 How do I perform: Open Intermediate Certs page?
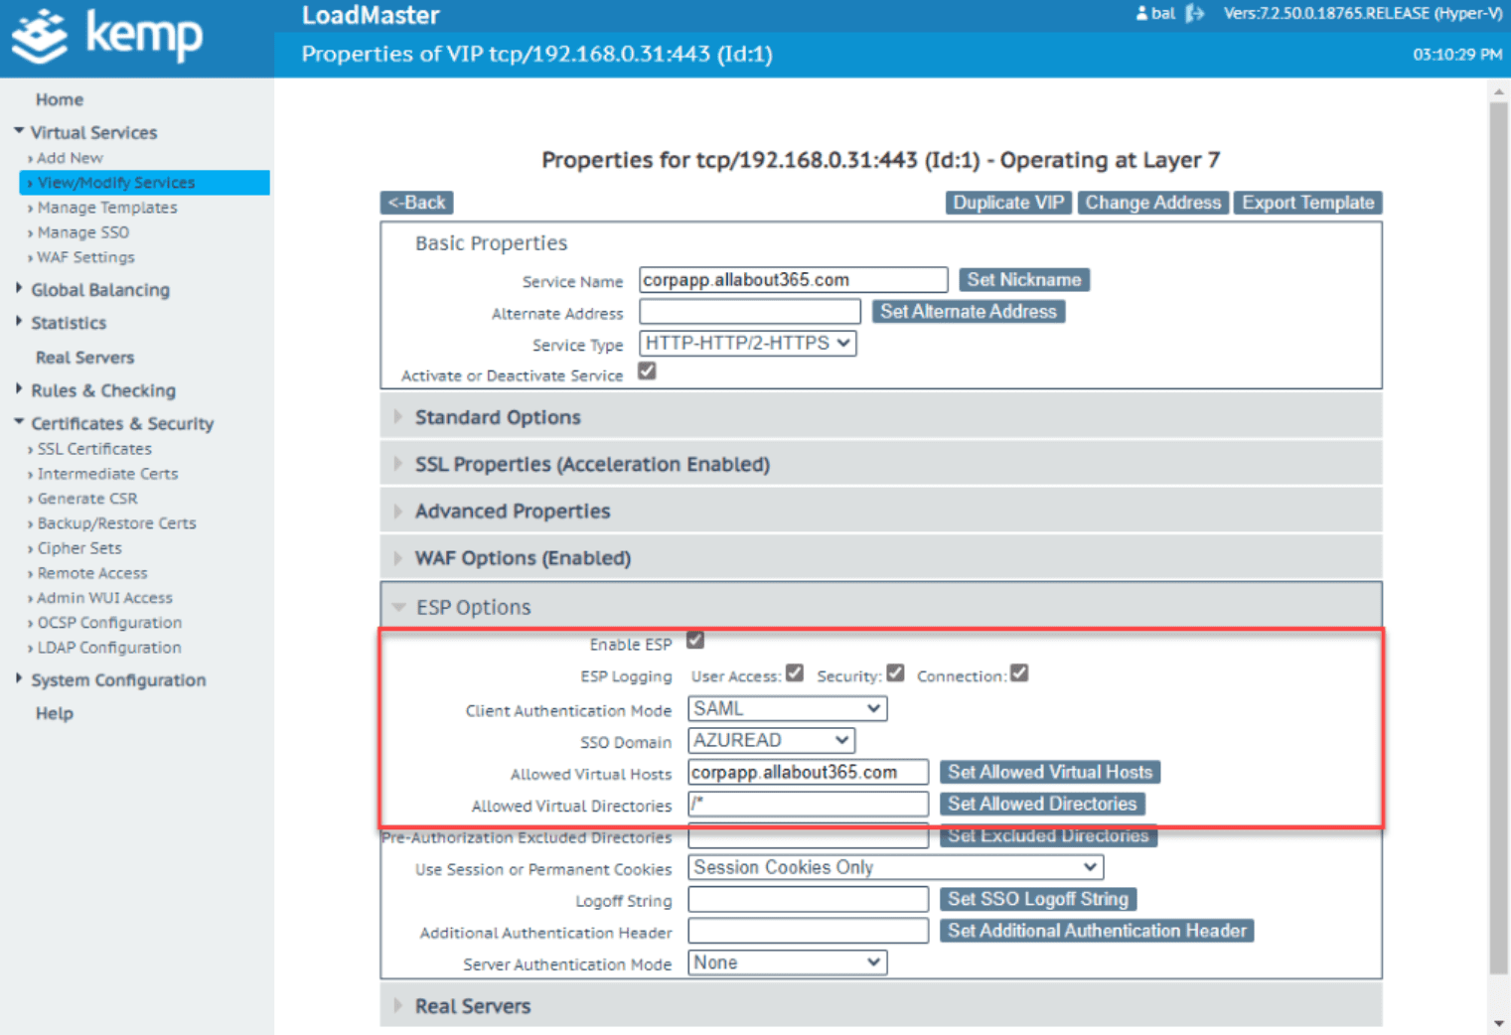107,474
